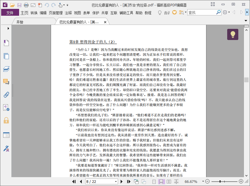Image resolution: width=250 pixels, height=186 pixels.
Task: Open the 转换 ribbon tab
Action: [x=34, y=13]
